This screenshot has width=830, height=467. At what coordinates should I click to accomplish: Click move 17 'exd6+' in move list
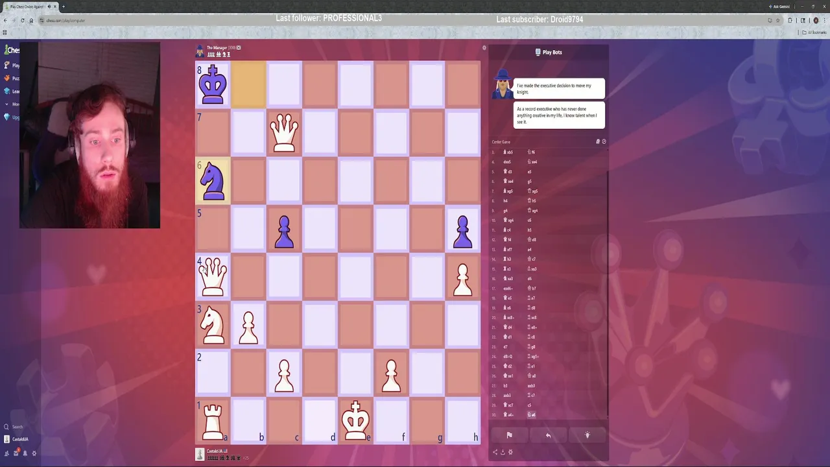pyautogui.click(x=509, y=288)
